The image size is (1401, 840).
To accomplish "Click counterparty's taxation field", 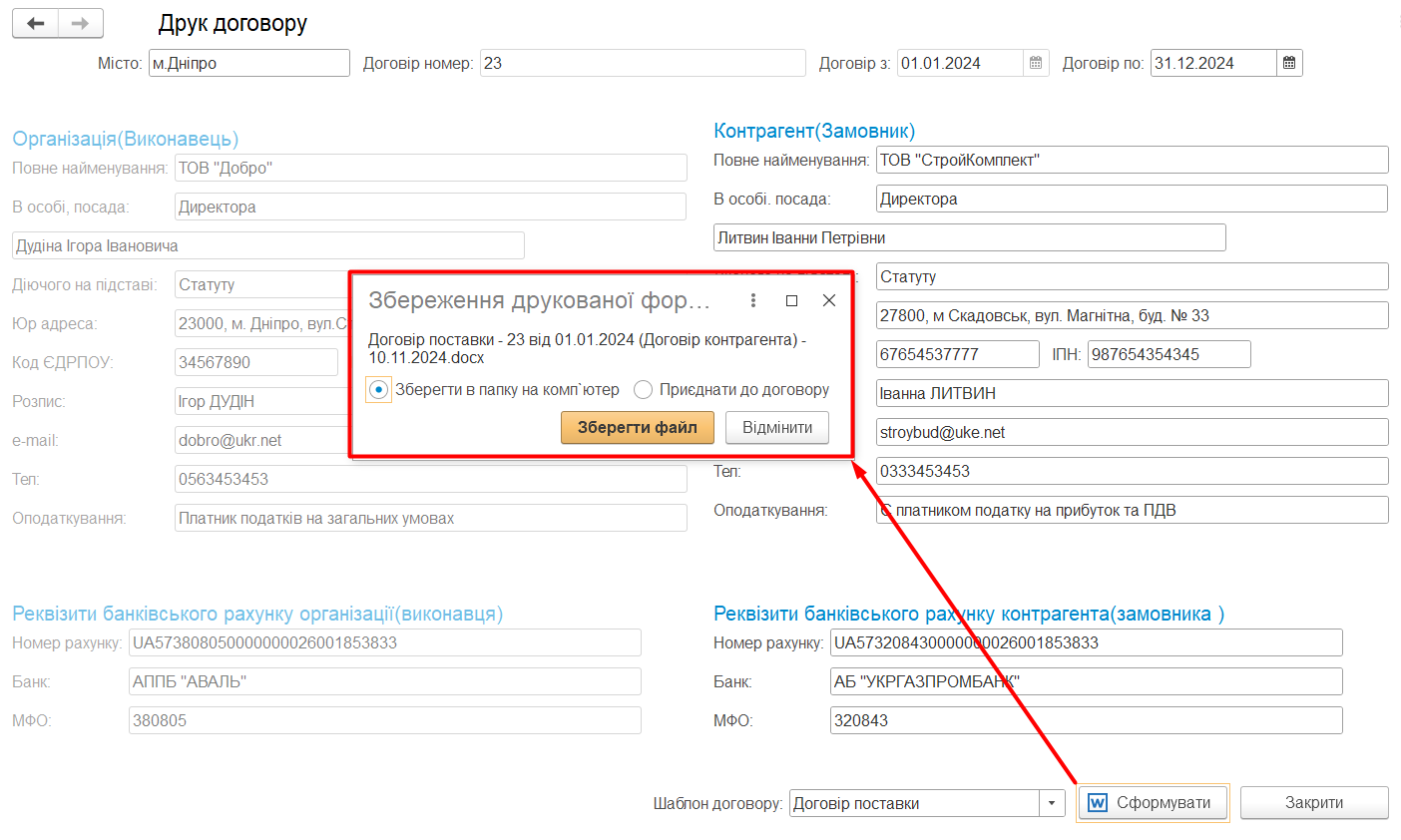I will pos(1133,510).
